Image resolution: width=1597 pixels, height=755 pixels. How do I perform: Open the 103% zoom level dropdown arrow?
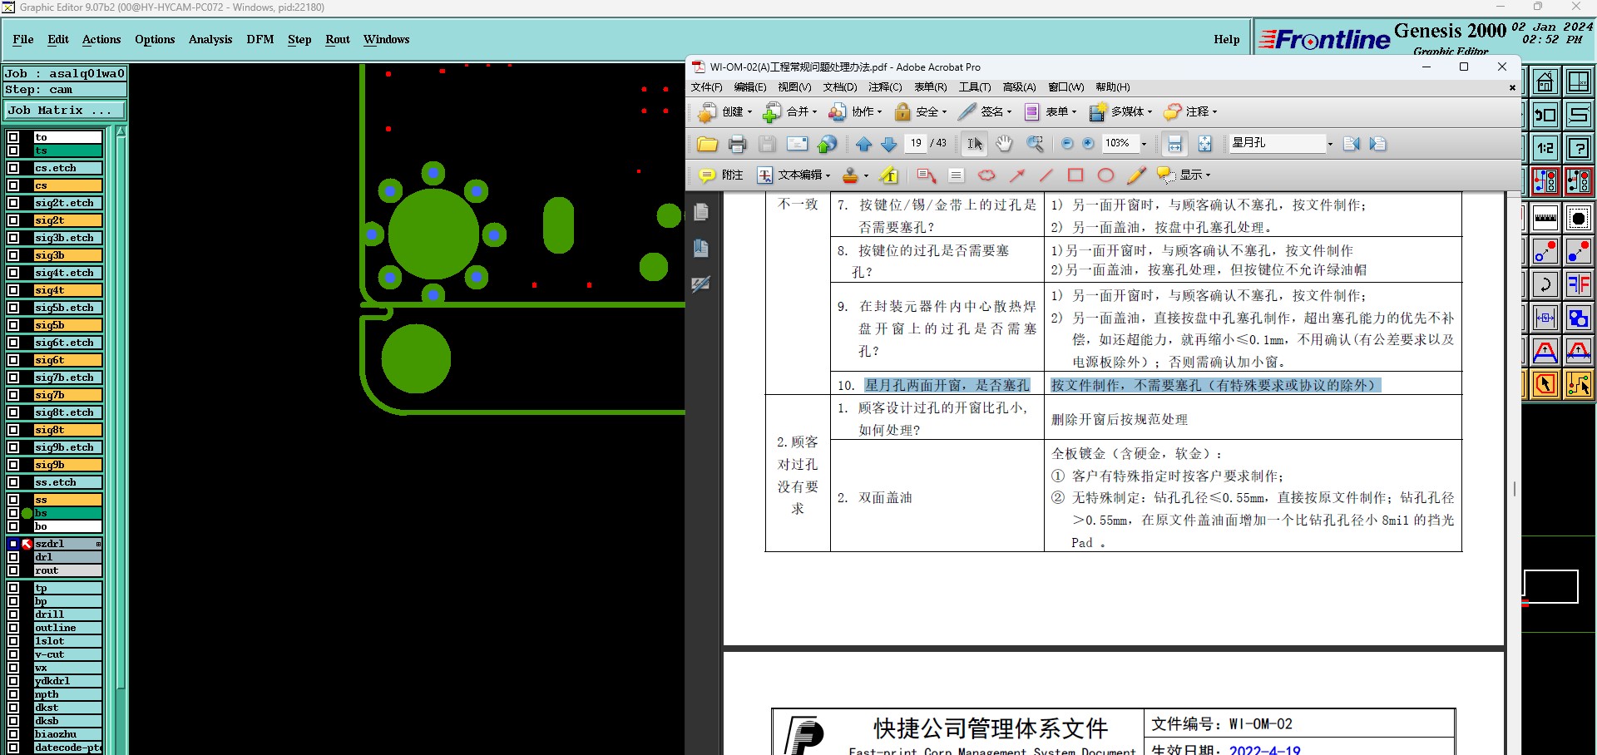(1144, 144)
